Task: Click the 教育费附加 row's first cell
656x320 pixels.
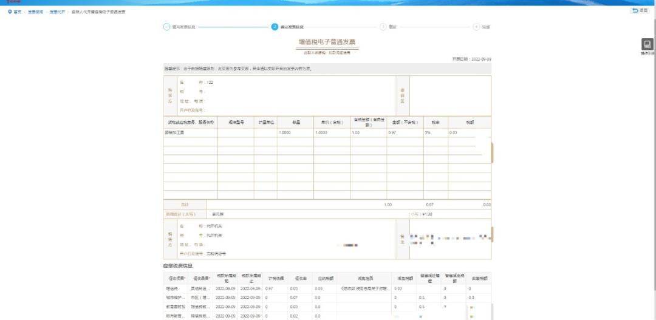Action: pyautogui.click(x=176, y=307)
